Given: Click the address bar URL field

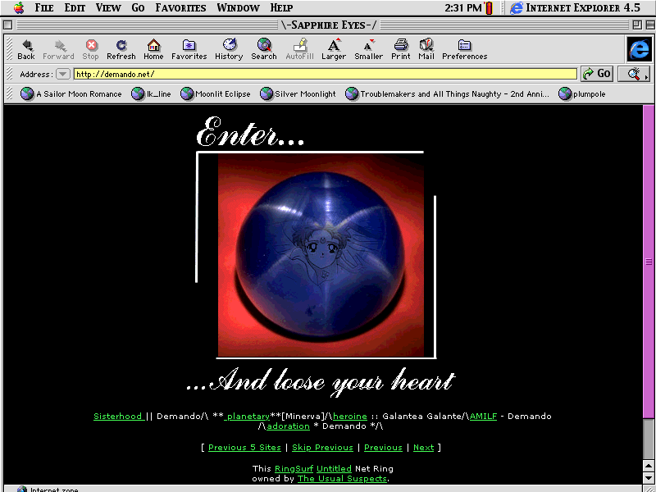Looking at the screenshot, I should (x=324, y=74).
